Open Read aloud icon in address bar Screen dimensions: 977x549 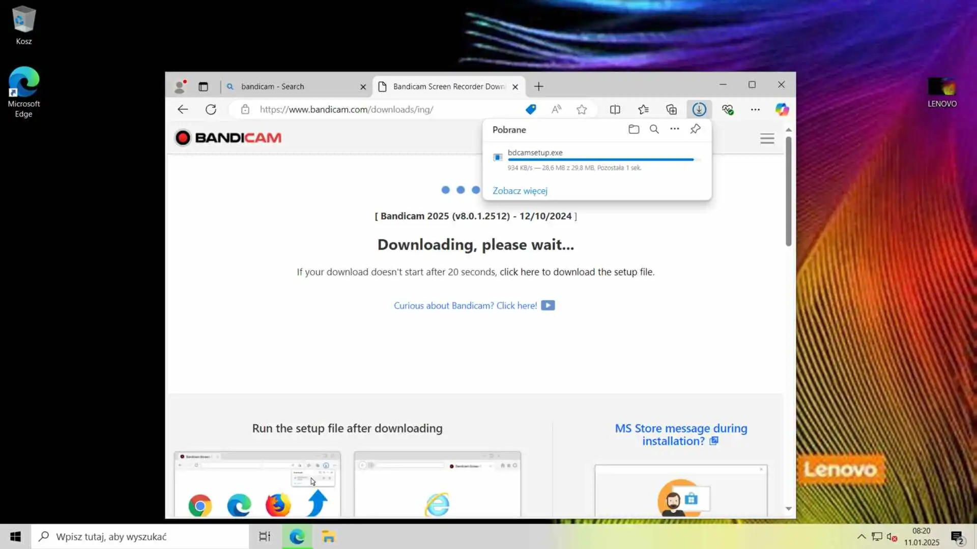tap(556, 109)
